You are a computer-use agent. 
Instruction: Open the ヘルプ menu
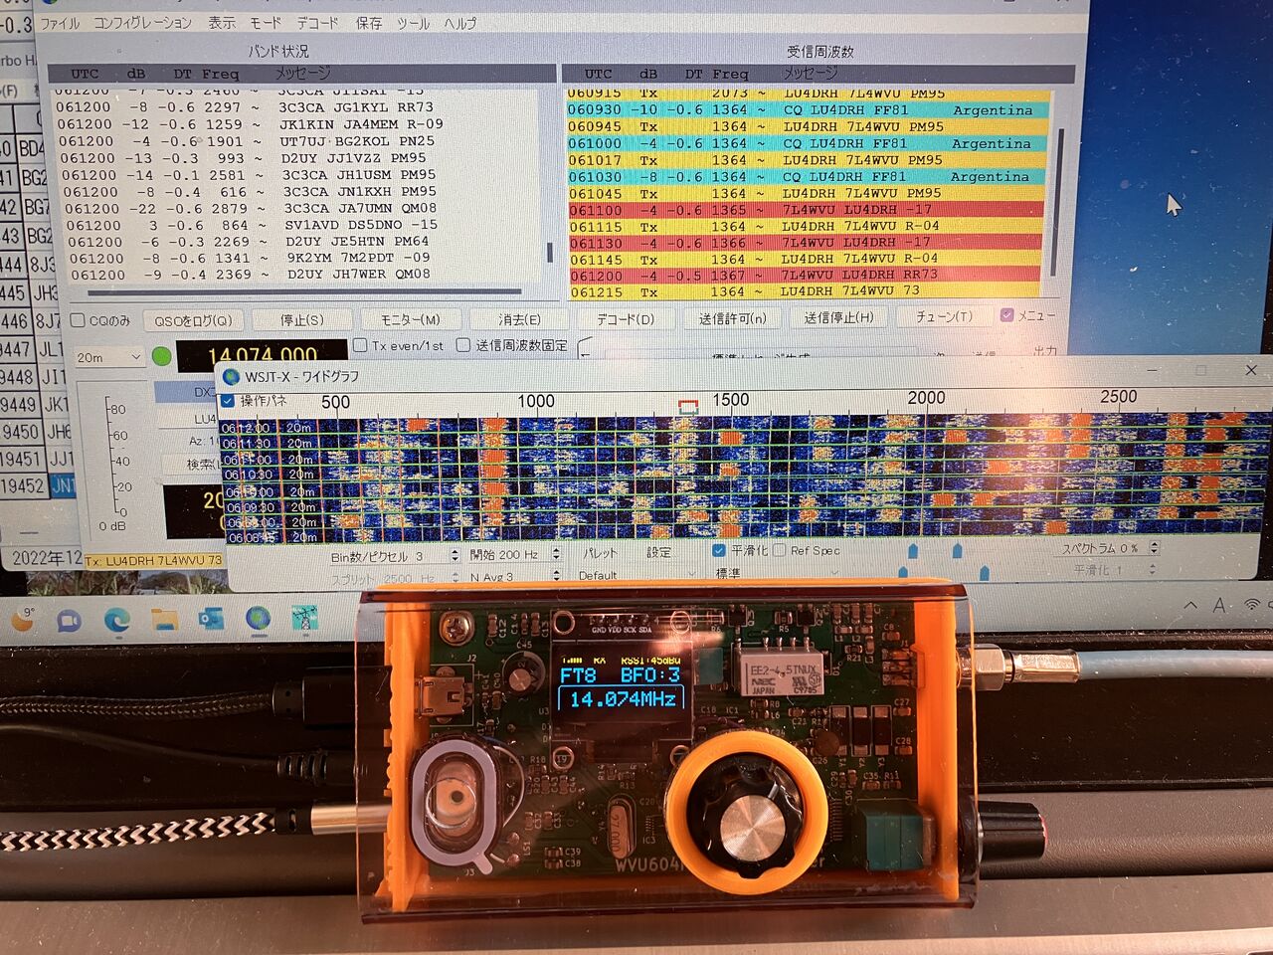click(x=459, y=23)
